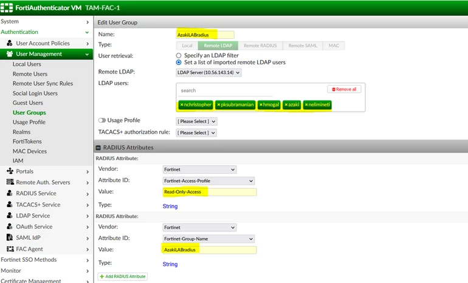Click the group Name input field
468x283 pixels.
(x=205, y=35)
